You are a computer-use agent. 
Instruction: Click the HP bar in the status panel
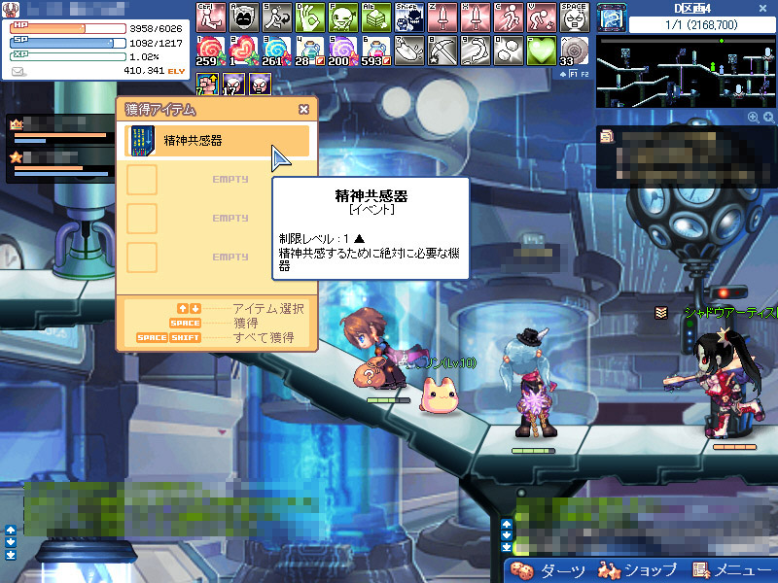68,28
